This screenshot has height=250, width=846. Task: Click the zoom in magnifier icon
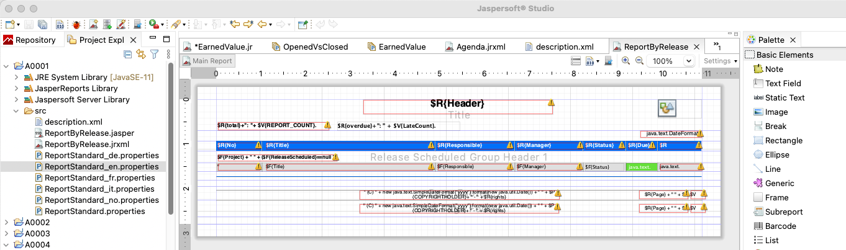(x=625, y=61)
